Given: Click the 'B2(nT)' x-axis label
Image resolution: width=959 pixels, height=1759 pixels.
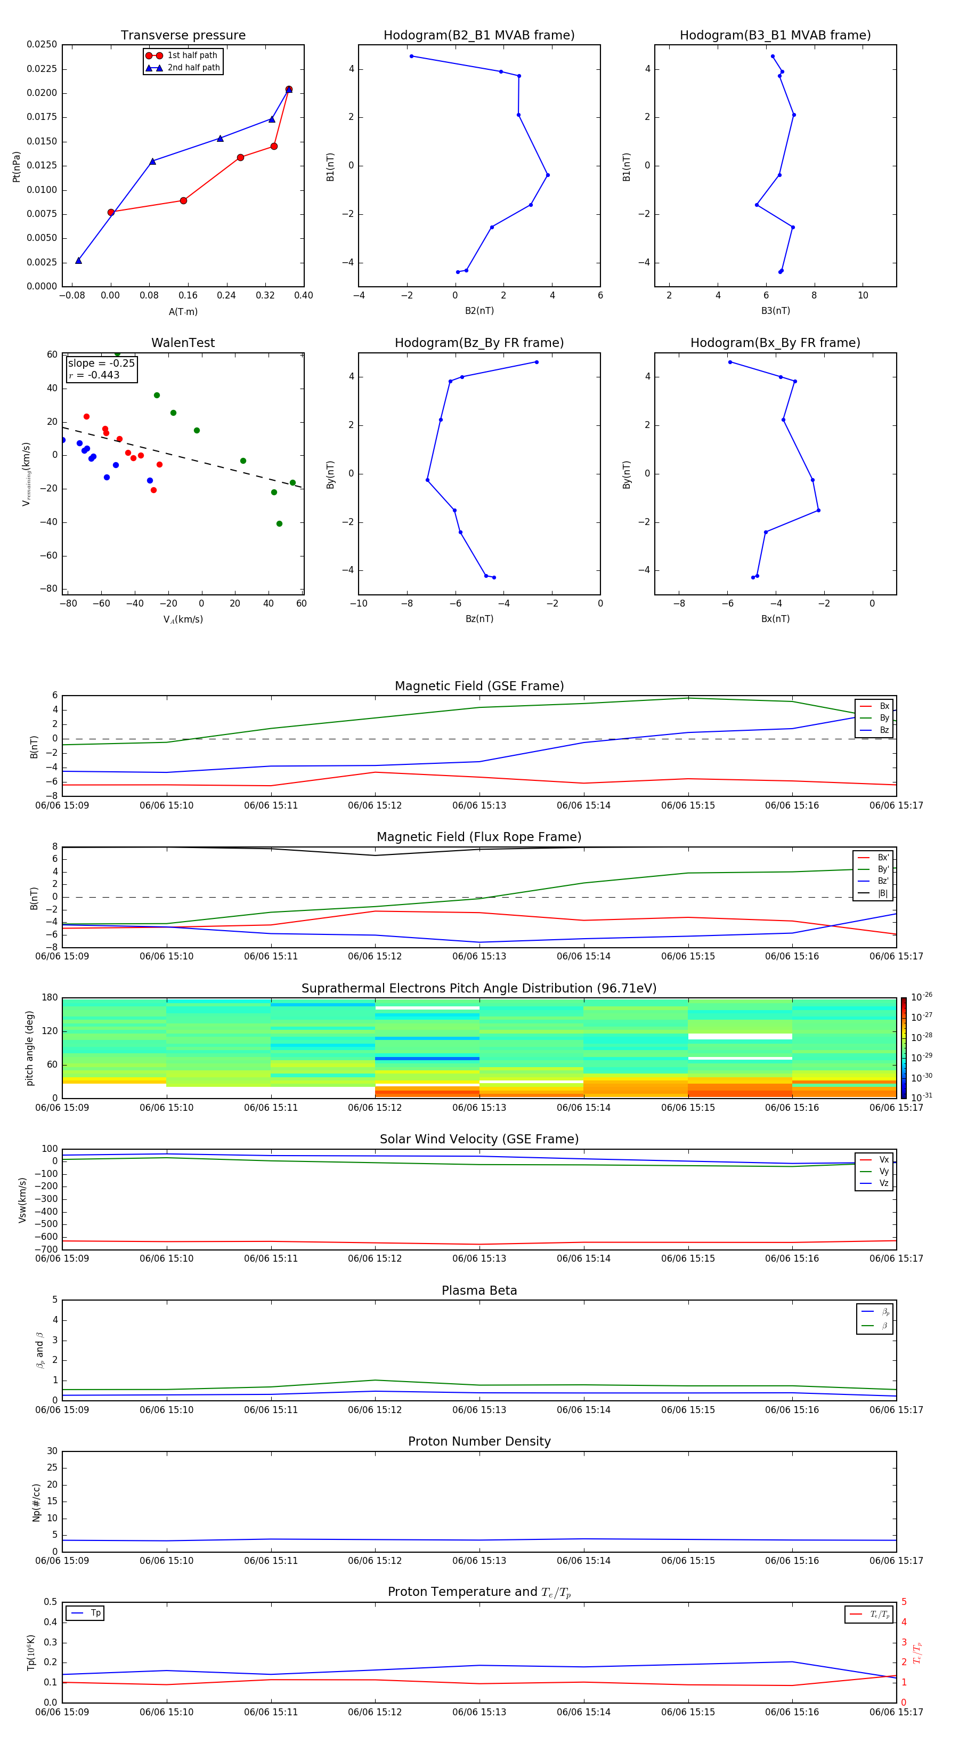Looking at the screenshot, I should pyautogui.click(x=479, y=311).
